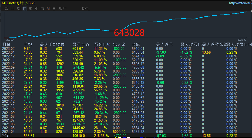This screenshot has height=138, width=252.
Task: Click percentage -21.06 %
Action: [x=101, y=124]
